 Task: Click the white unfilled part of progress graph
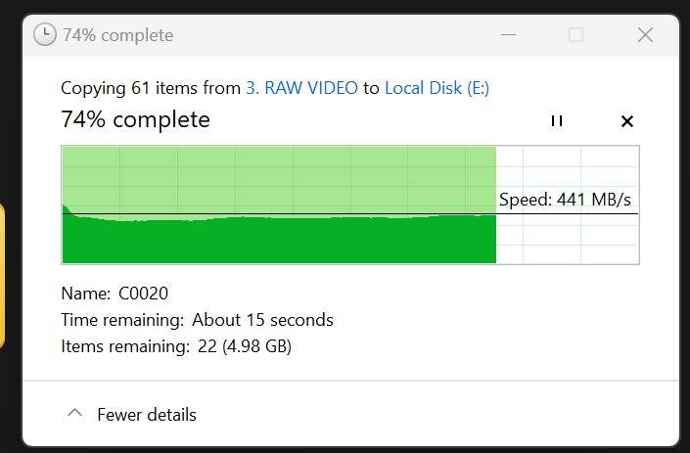(x=568, y=240)
